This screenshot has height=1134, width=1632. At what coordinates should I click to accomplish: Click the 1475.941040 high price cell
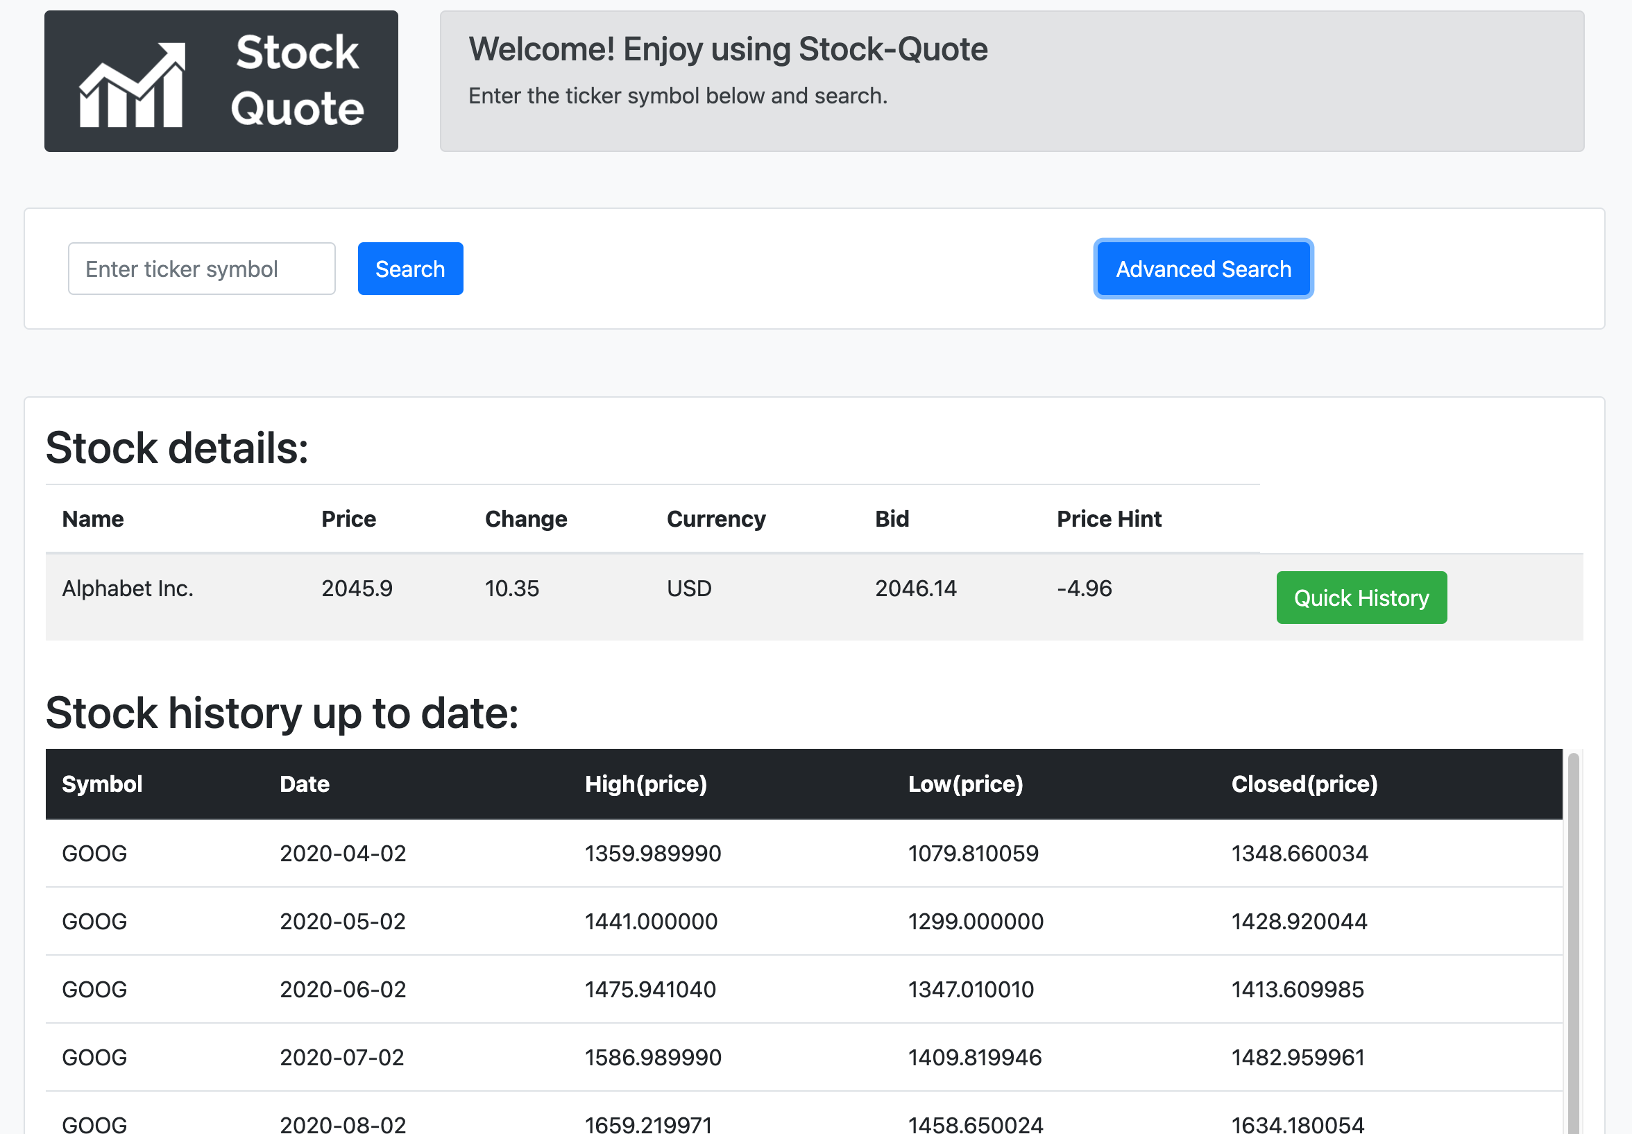tap(650, 989)
